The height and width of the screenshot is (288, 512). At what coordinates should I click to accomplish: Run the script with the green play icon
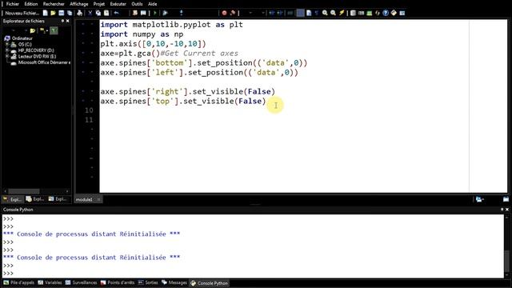click(x=155, y=13)
